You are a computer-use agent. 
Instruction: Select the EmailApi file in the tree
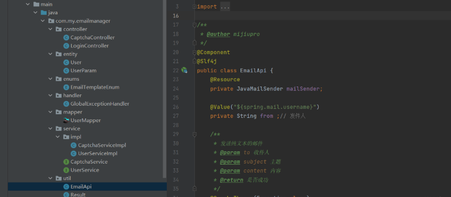pyautogui.click(x=81, y=187)
